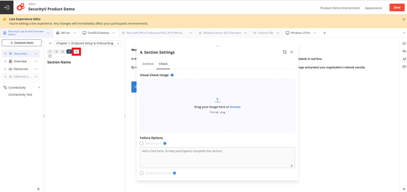The height and width of the screenshot is (192, 407).
Task: Click the back arrow beside the chapter dropdown
Action: (50, 43)
